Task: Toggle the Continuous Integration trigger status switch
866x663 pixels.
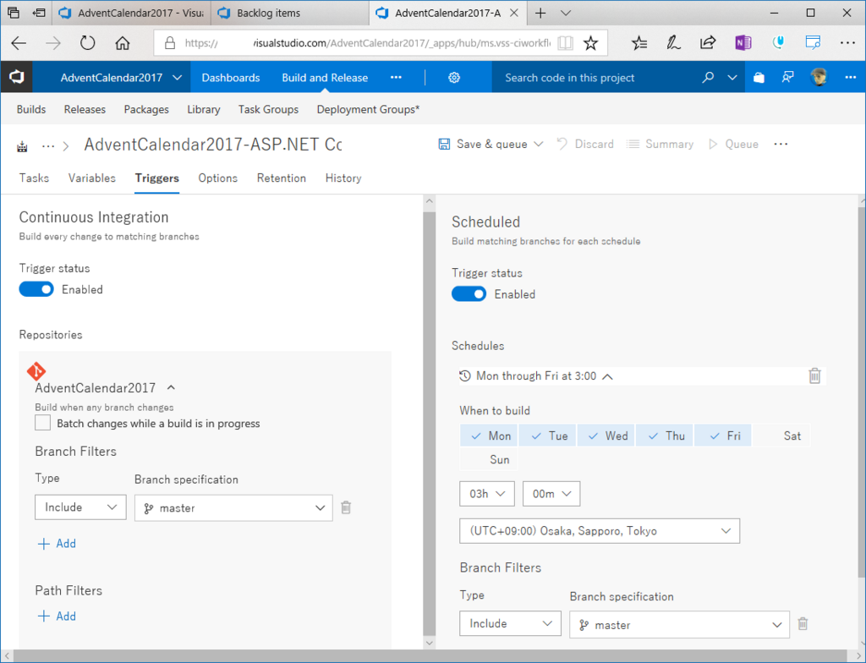Action: [x=36, y=289]
